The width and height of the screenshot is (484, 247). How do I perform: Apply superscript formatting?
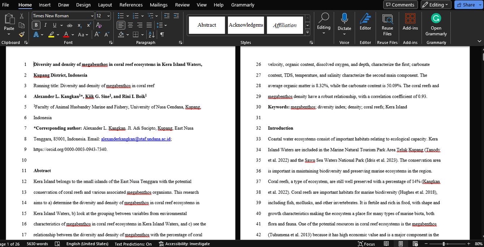pos(89,25)
